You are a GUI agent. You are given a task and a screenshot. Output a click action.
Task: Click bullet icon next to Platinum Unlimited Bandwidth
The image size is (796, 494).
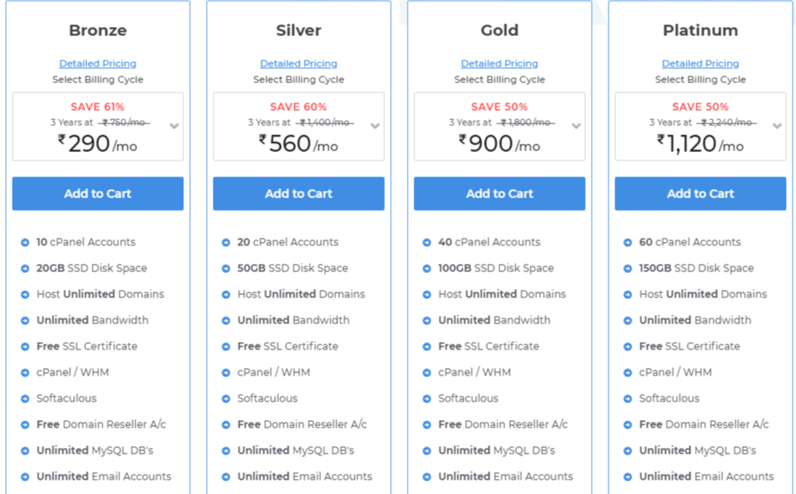pos(628,321)
